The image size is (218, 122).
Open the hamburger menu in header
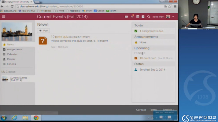click(4, 16)
